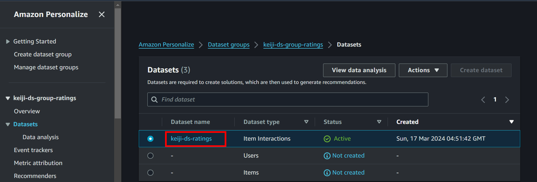Collapse the keiji-ds-group-ratings tree section

(8, 98)
